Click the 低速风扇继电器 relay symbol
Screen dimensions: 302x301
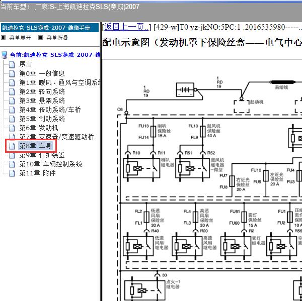(x=138, y=246)
